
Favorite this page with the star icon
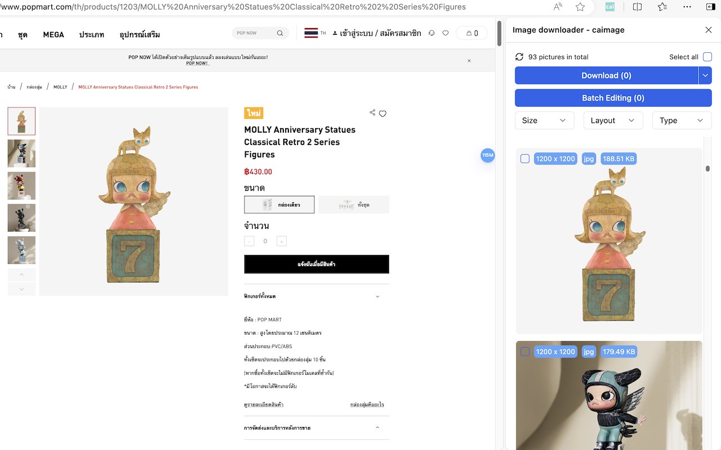[580, 7]
